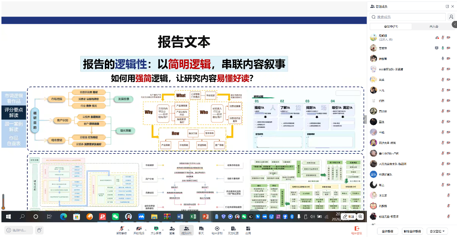Click the red End Meeting button
Screen dimensions: 457x237
point(357,230)
